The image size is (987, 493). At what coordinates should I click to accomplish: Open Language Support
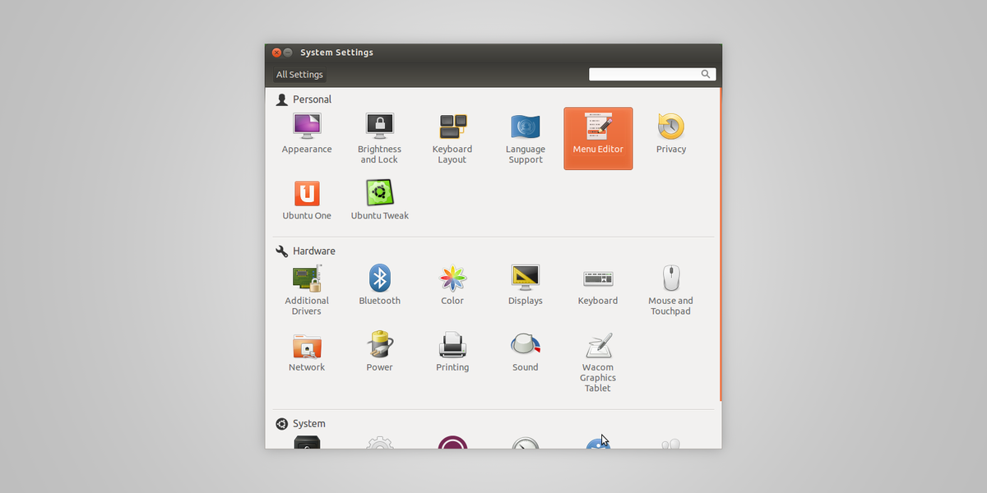(x=525, y=138)
